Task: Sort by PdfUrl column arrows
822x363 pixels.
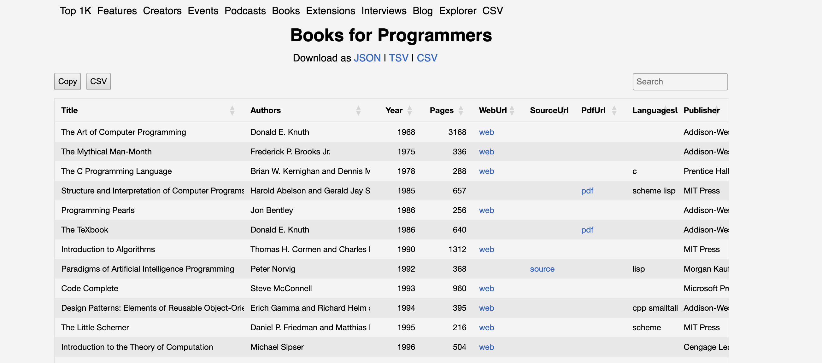Action: (x=614, y=110)
